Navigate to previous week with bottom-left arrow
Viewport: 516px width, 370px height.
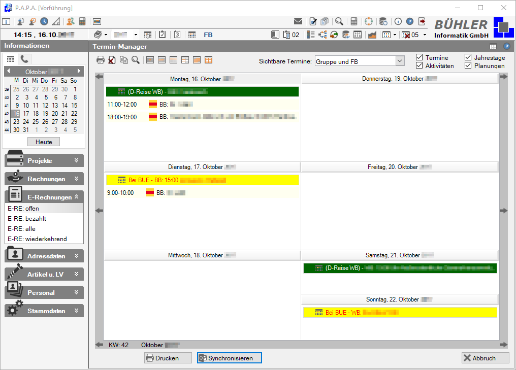(x=99, y=345)
